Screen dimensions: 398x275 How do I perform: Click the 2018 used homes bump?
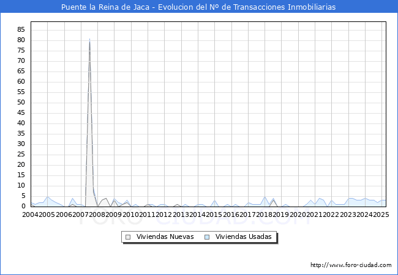(265, 197)
